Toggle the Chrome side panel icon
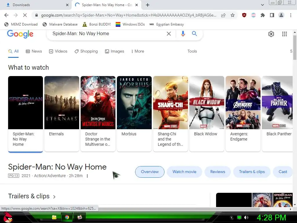This screenshot has width=297, height=223. click(272, 15)
